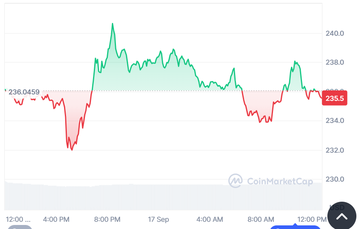Click the 238.0 price axis label
This screenshot has height=229, width=360.
point(335,63)
